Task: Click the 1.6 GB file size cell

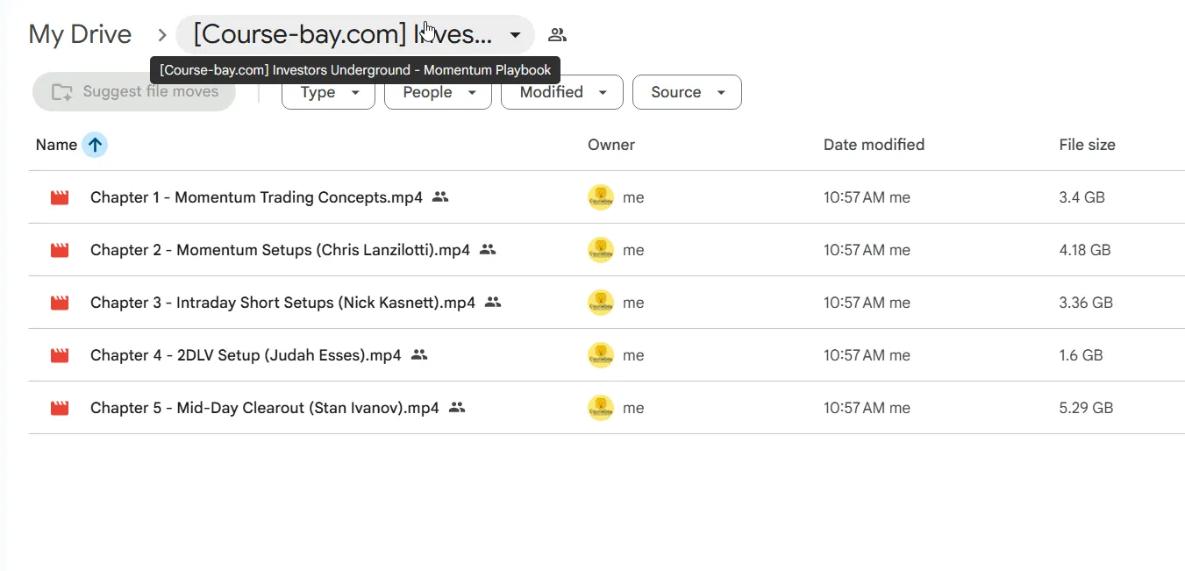Action: click(x=1081, y=355)
